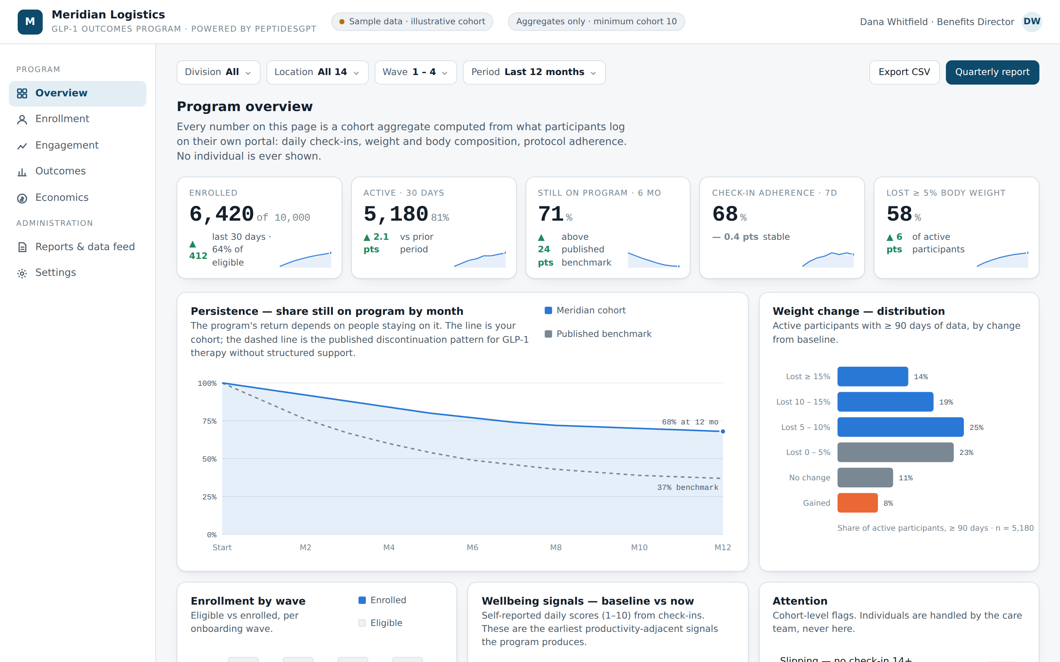Open the Outcomes section
The width and height of the screenshot is (1060, 662).
[78, 172]
